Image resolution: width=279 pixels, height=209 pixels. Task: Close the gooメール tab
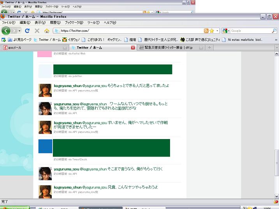(x=65, y=48)
